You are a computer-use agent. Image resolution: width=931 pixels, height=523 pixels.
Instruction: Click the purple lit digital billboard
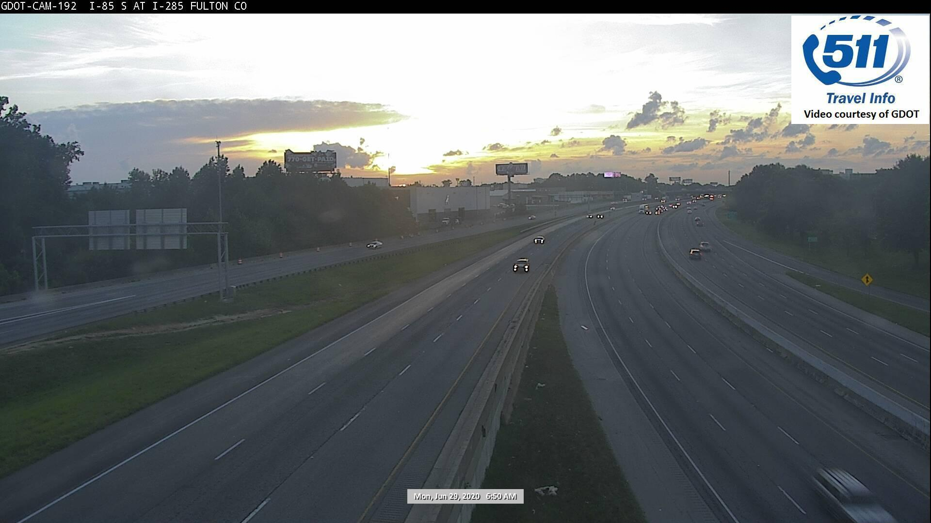coord(612,174)
